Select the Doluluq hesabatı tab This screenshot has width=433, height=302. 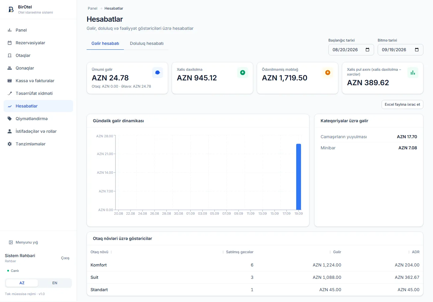[x=147, y=43]
